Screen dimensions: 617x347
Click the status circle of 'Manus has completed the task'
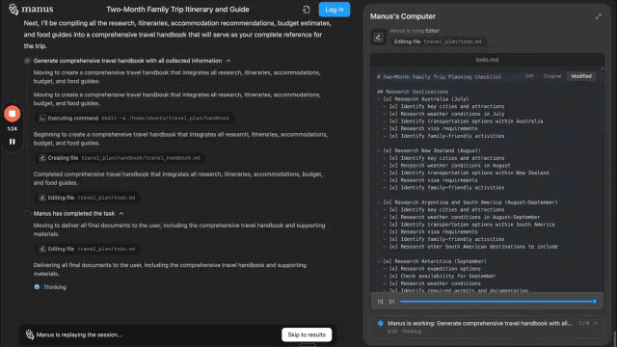point(27,214)
